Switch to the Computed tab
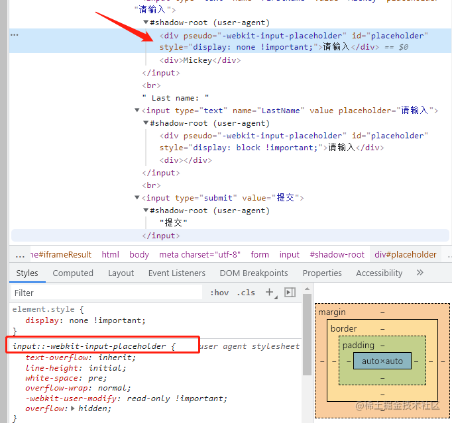 (73, 273)
